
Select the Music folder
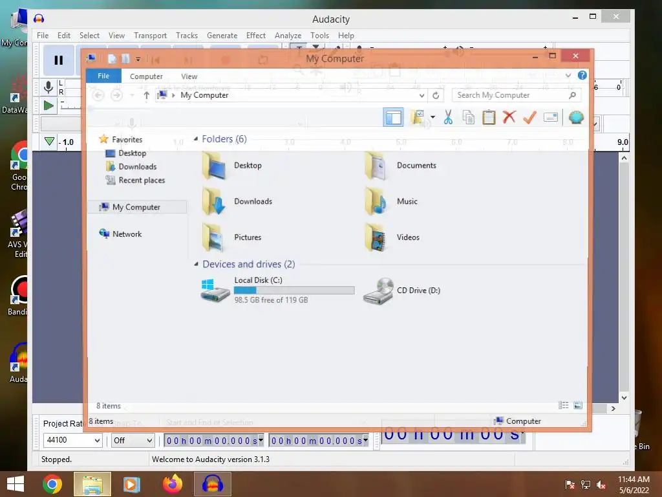pos(391,202)
